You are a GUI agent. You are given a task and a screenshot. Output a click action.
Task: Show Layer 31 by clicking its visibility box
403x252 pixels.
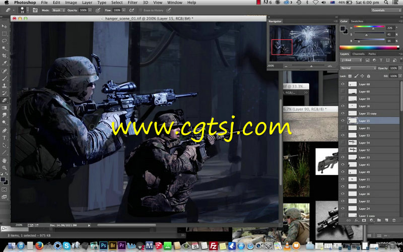343,128
